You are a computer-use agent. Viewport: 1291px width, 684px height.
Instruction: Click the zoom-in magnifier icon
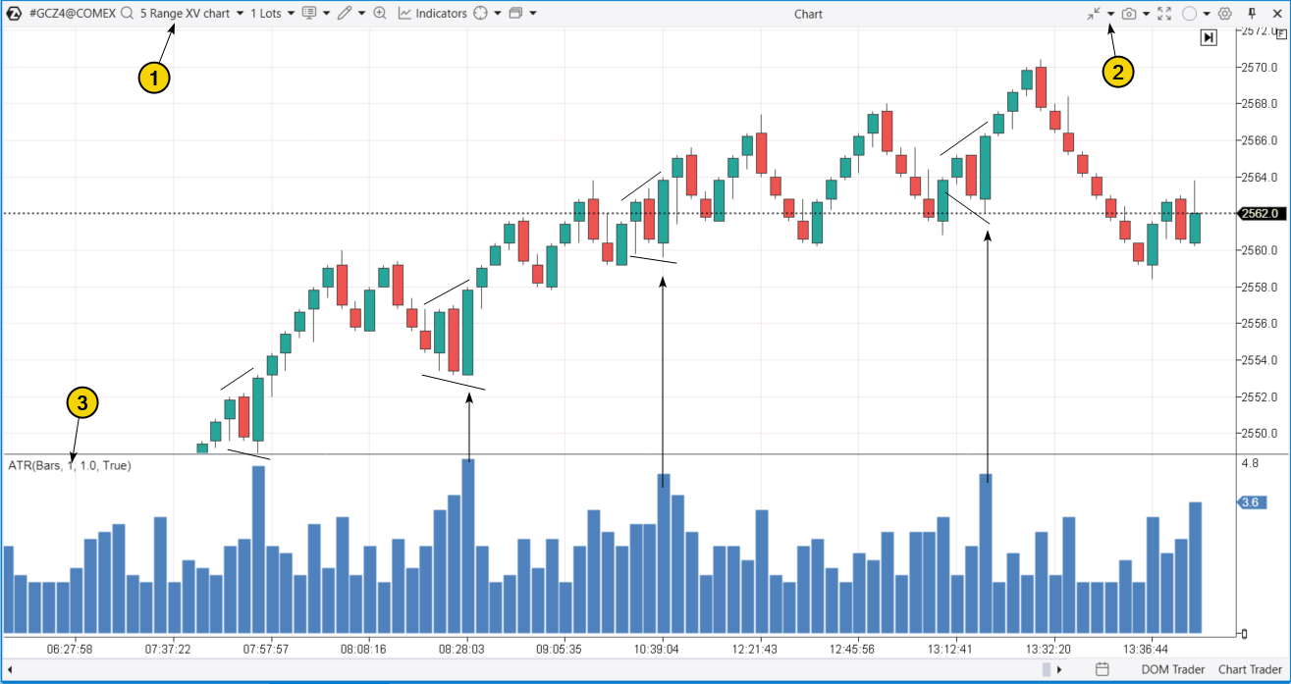(x=380, y=14)
